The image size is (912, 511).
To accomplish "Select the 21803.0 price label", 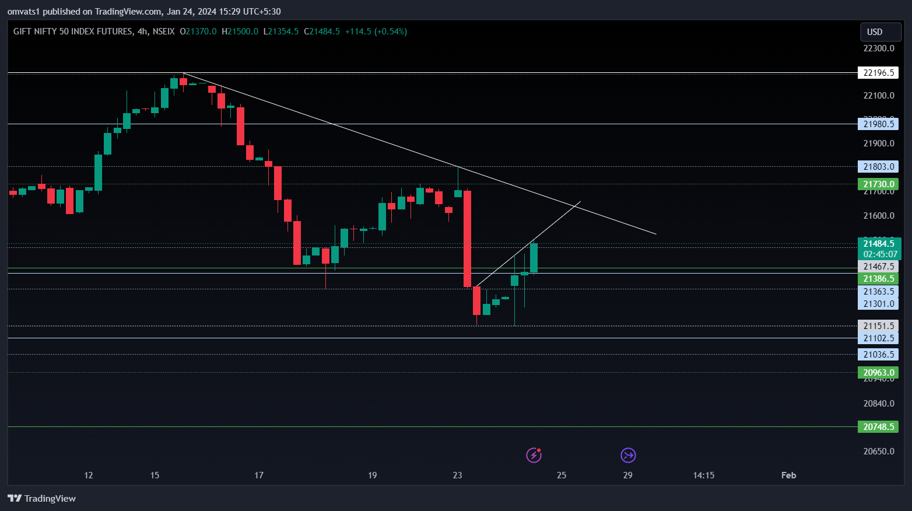I will click(878, 167).
